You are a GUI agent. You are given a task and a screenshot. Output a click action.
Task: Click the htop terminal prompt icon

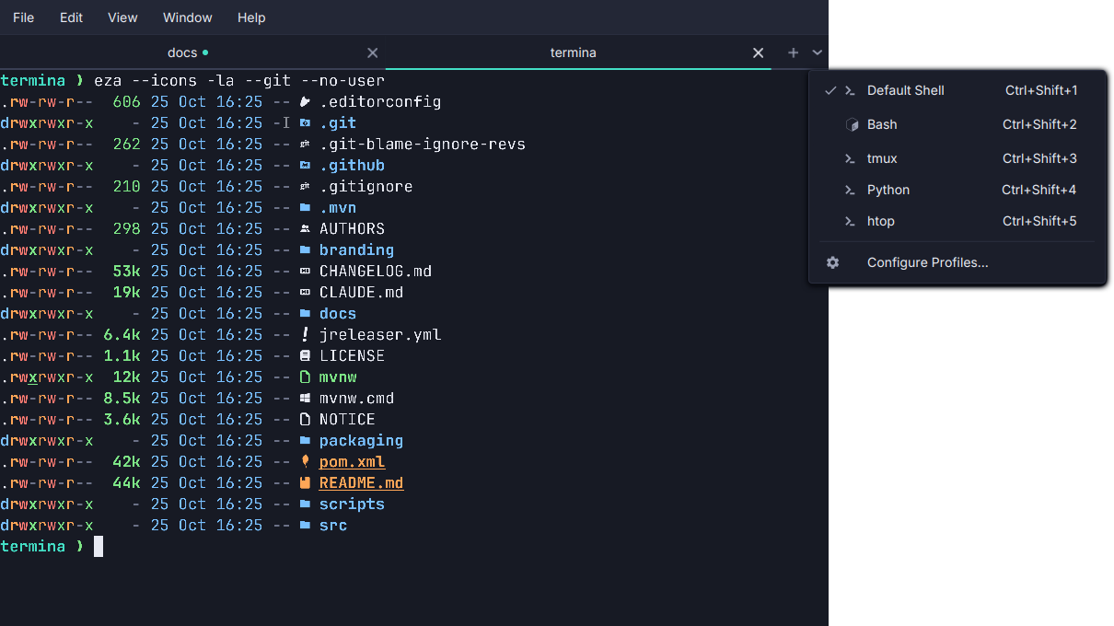(851, 221)
